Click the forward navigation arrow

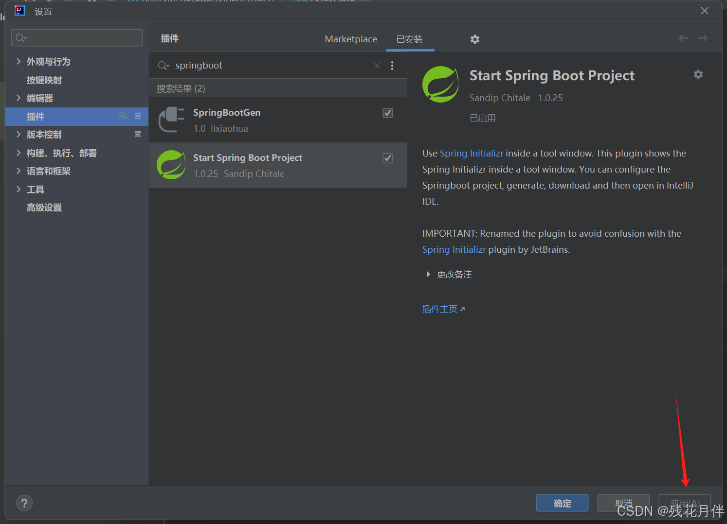[x=703, y=38]
